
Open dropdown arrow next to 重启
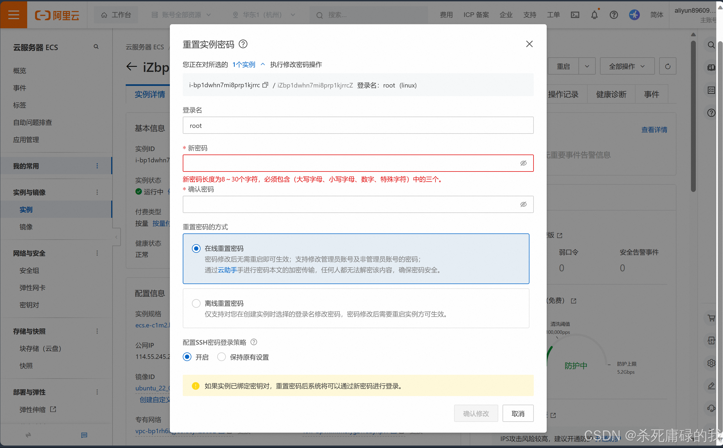pos(587,66)
